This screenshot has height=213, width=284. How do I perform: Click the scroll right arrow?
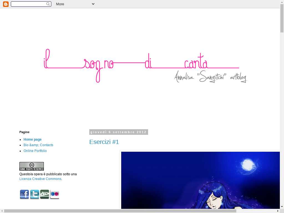tap(278, 211)
